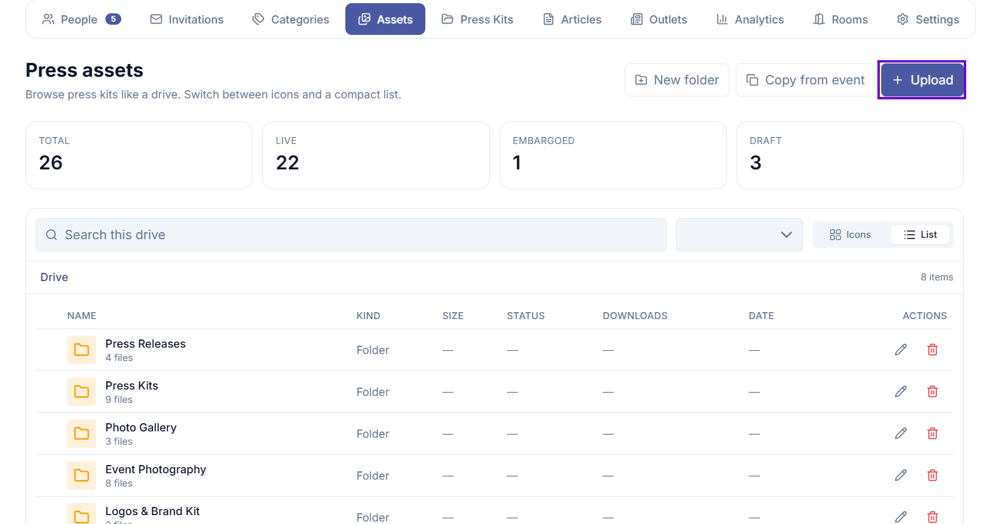Screen dimensions: 984x524
Task: Switch to Icons view
Action: pos(851,235)
